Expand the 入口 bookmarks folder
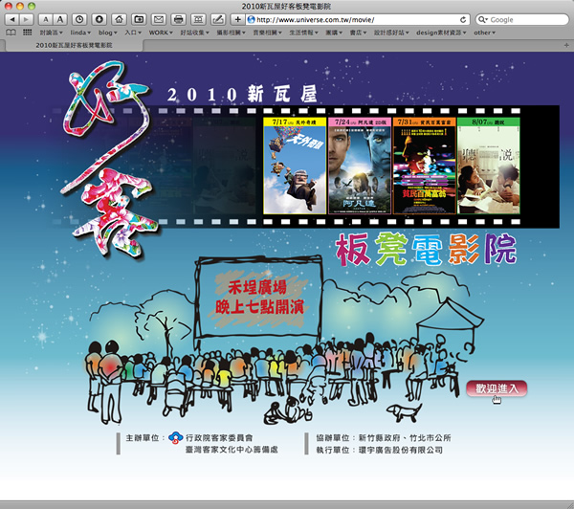 (133, 33)
